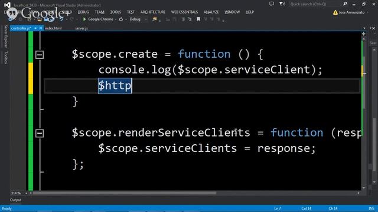
Task: Open the DEBUG menu
Action: [83, 12]
